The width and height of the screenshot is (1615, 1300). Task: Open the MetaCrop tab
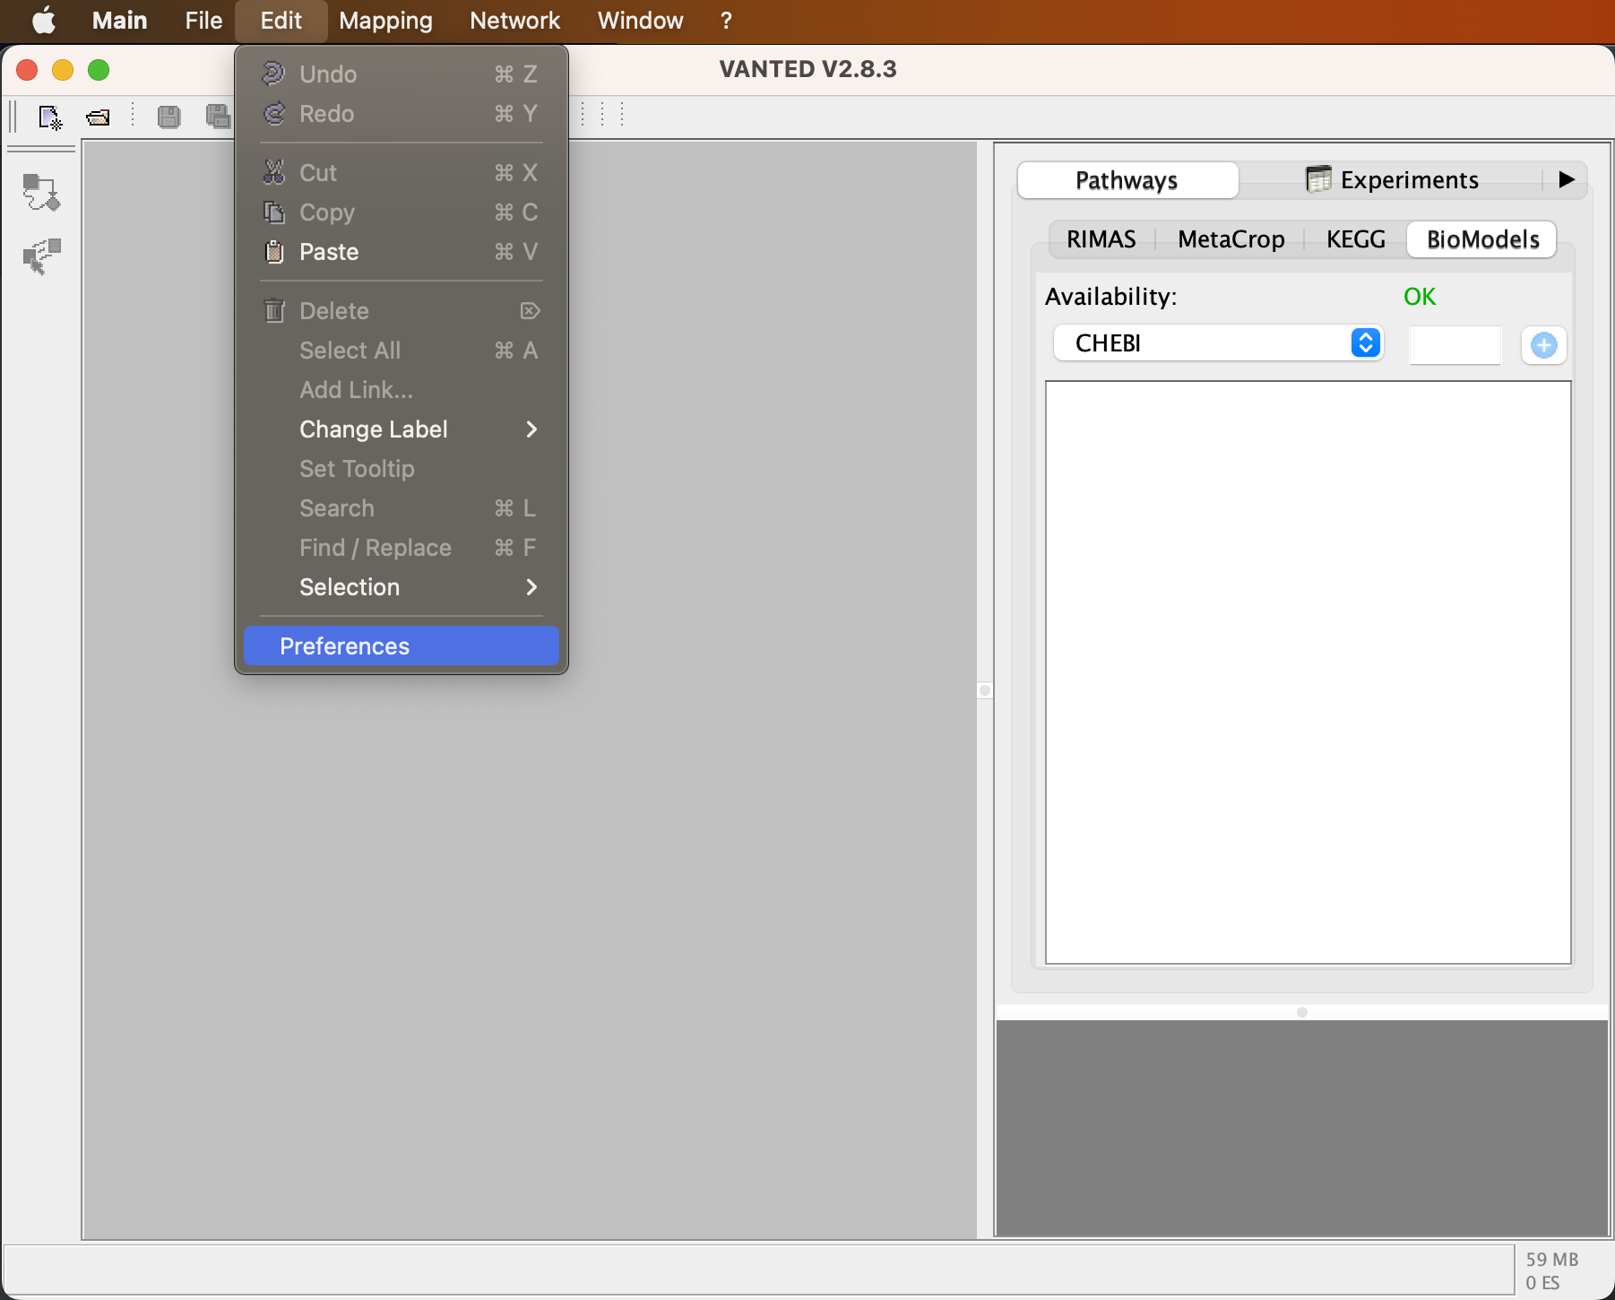point(1231,239)
